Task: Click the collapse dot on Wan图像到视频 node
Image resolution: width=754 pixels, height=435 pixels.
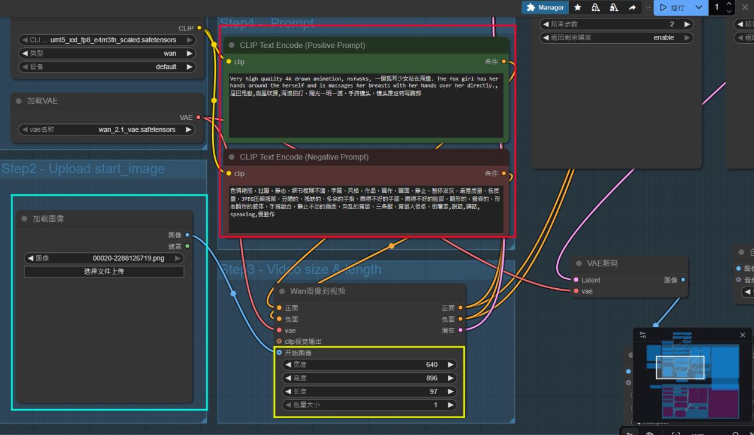Action: point(282,291)
